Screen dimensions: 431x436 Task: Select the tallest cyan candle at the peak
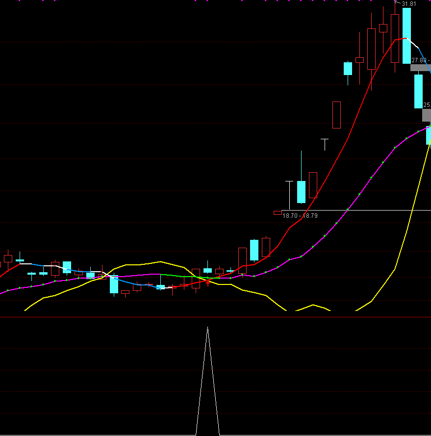coord(406,35)
